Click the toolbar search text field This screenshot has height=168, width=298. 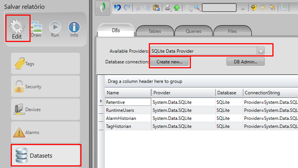click(220, 8)
